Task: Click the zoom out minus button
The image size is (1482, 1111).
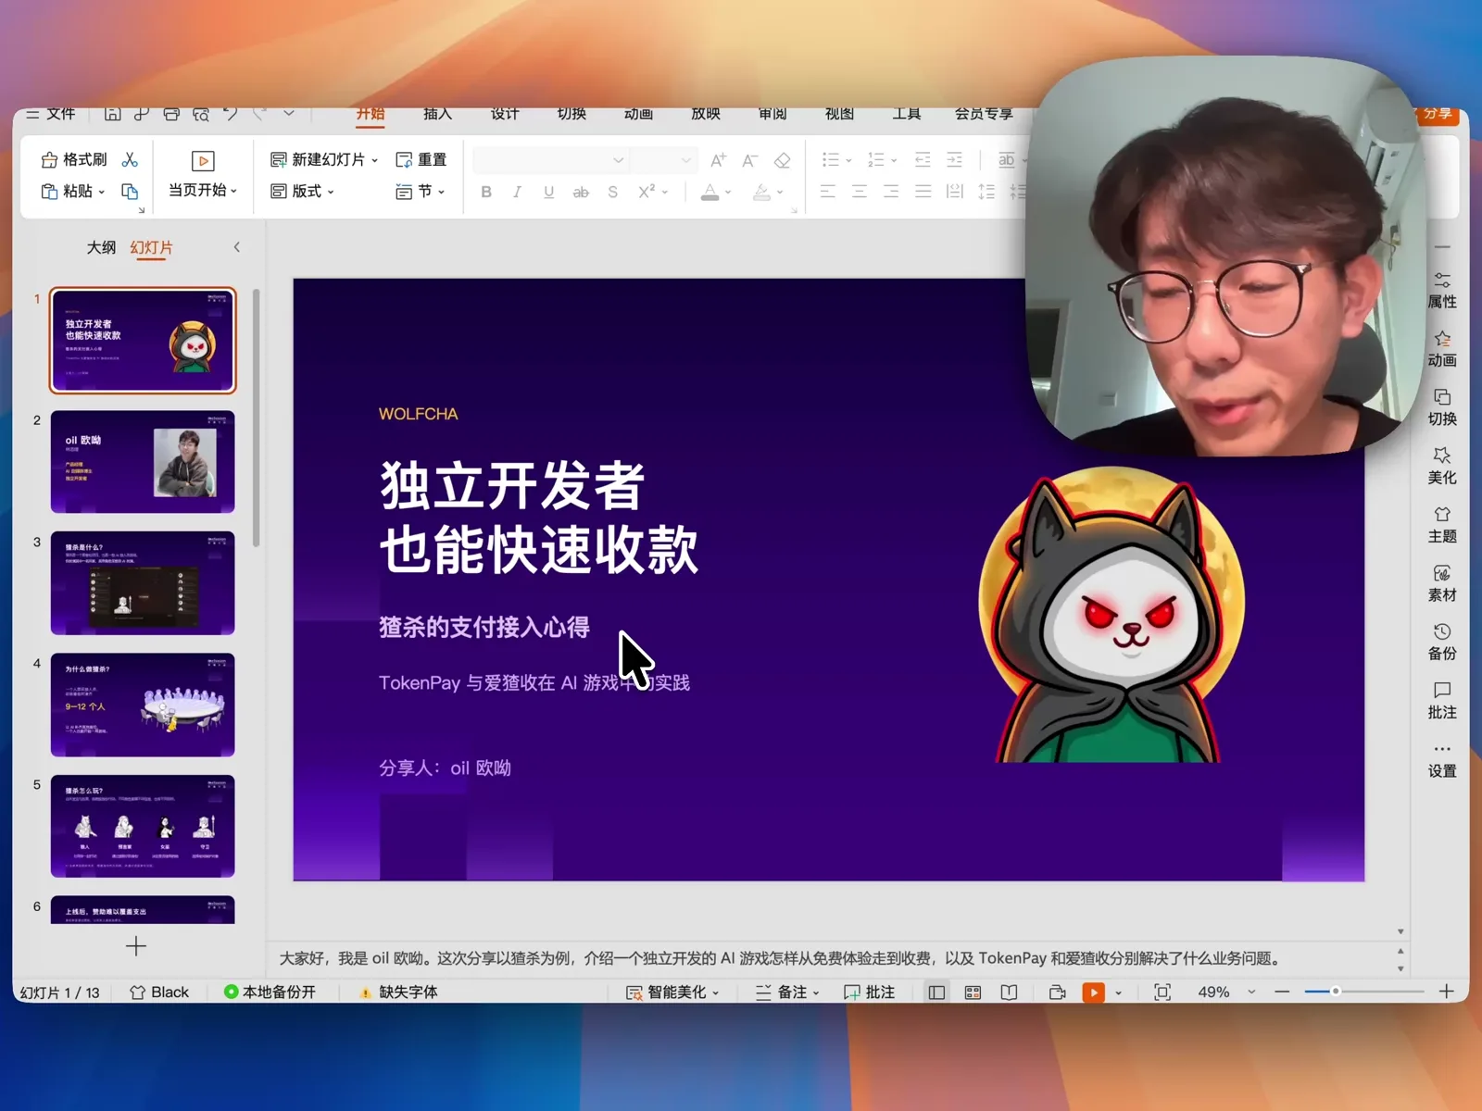Action: click(1282, 992)
